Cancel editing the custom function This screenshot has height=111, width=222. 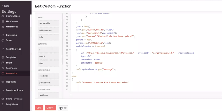[x=63, y=108]
